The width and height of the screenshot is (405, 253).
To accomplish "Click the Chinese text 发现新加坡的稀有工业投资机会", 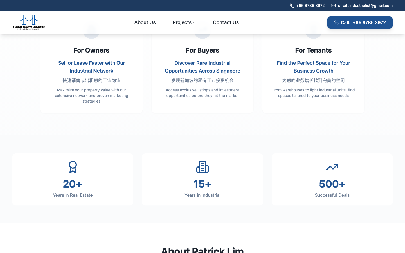I will (202, 80).
